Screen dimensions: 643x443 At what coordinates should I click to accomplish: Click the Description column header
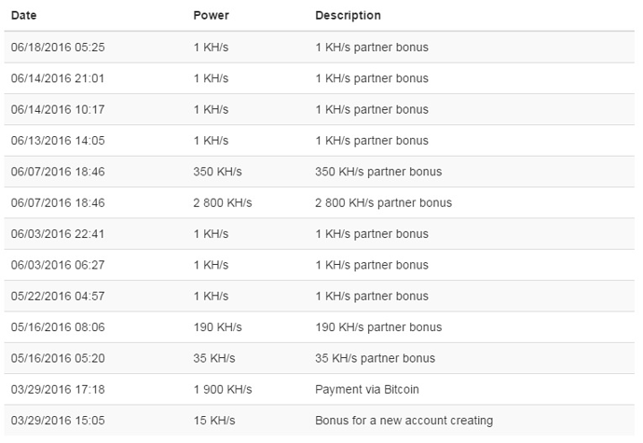click(x=349, y=16)
